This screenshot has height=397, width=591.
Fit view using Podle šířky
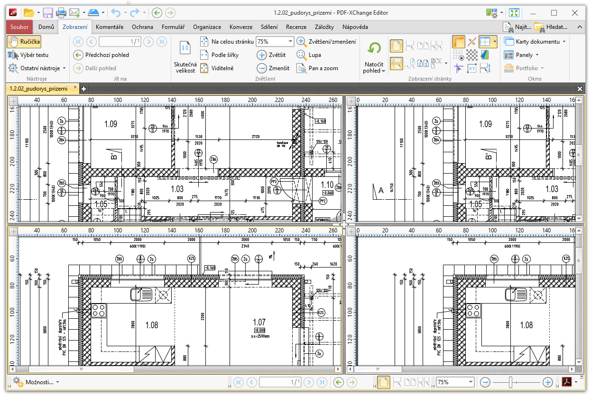pos(220,55)
